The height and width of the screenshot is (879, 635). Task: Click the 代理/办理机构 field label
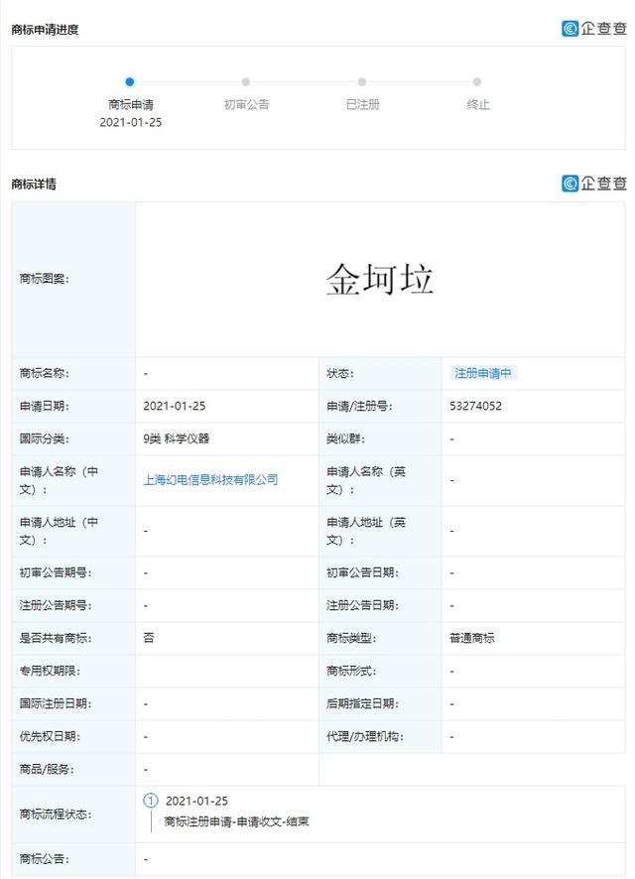pyautogui.click(x=364, y=736)
